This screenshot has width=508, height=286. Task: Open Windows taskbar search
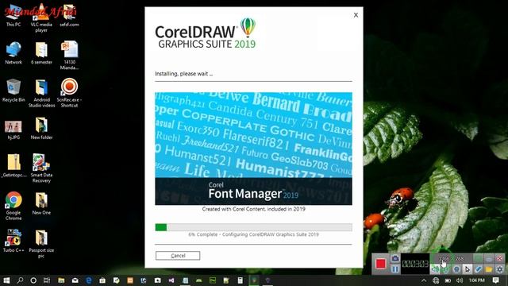tap(20, 280)
